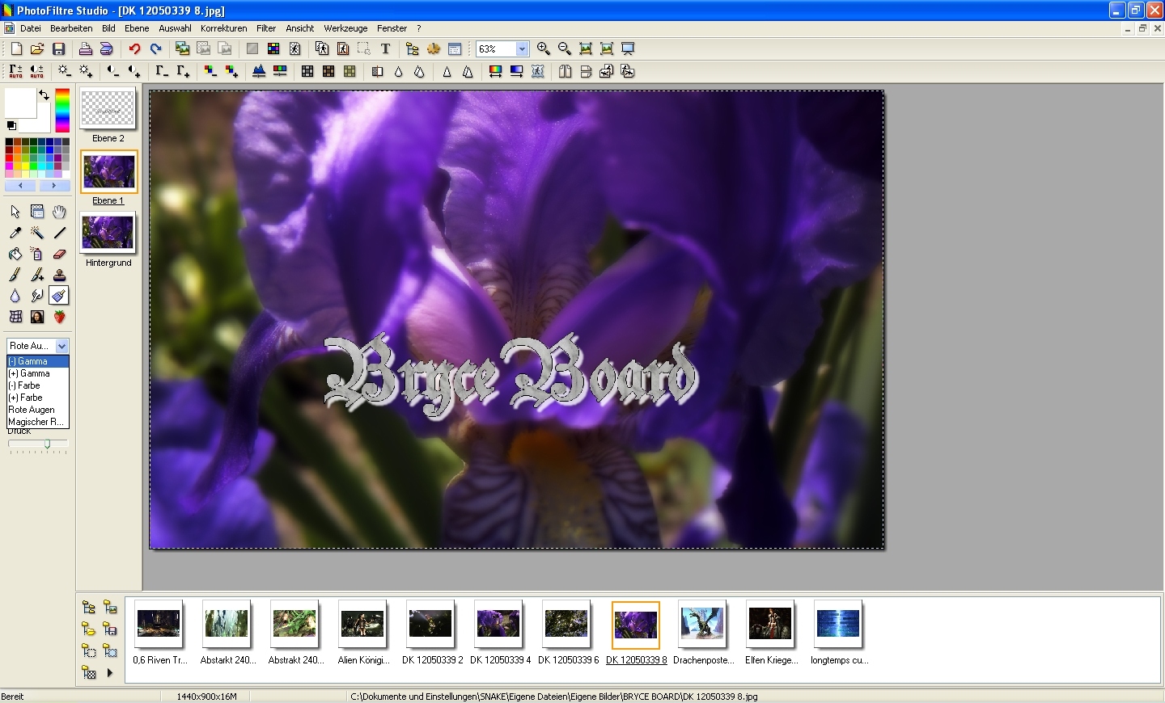1165x703 pixels.
Task: Open the Fenster menu
Action: click(392, 28)
